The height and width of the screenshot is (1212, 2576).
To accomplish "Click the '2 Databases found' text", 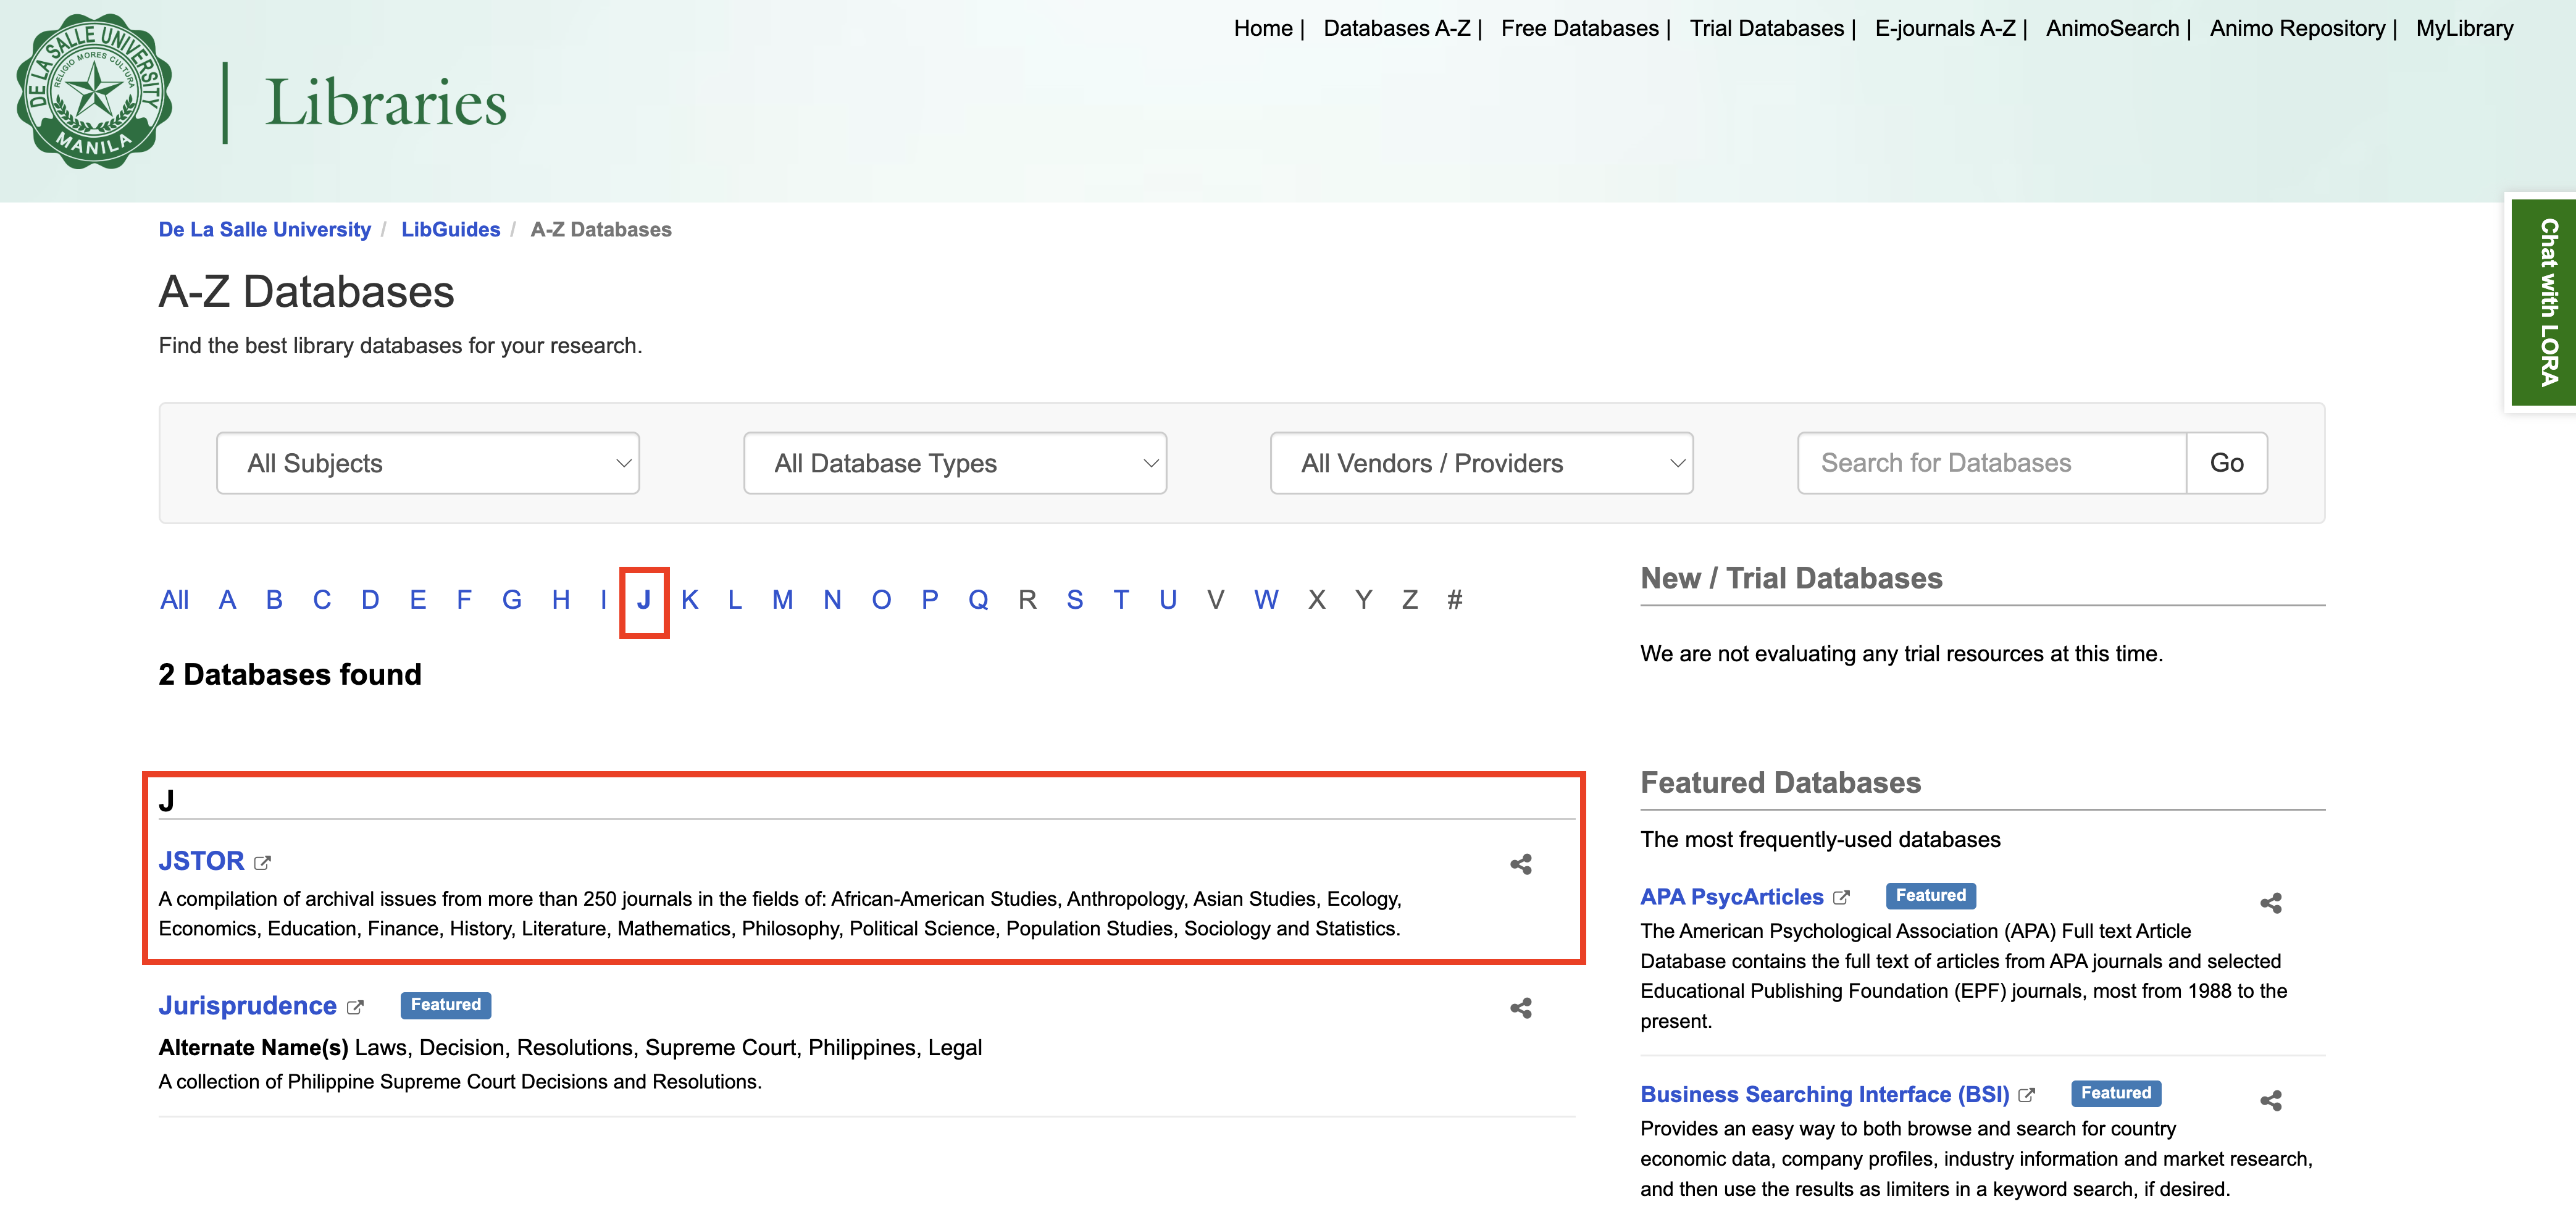I will 290,675.
